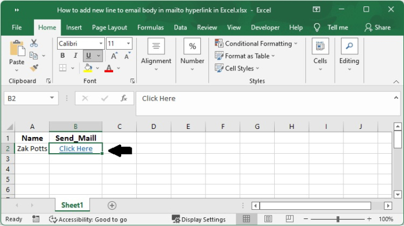Cut selection with the scissors icon

[33, 43]
